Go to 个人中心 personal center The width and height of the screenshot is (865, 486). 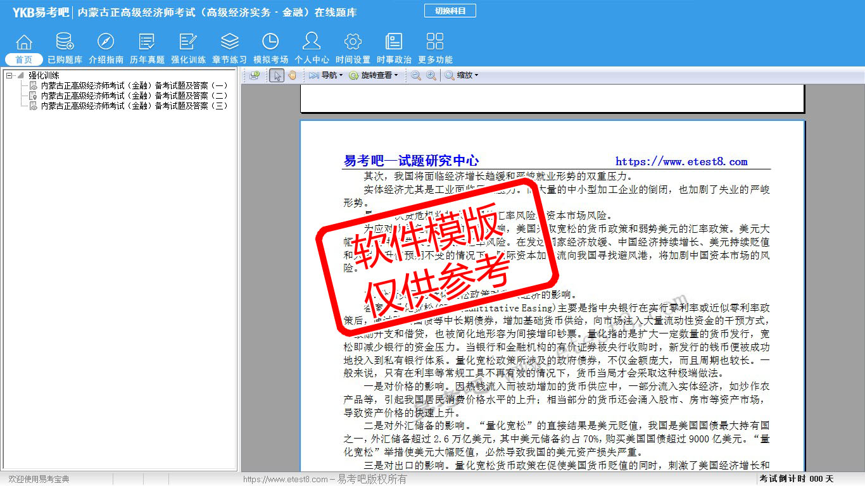pyautogui.click(x=312, y=49)
